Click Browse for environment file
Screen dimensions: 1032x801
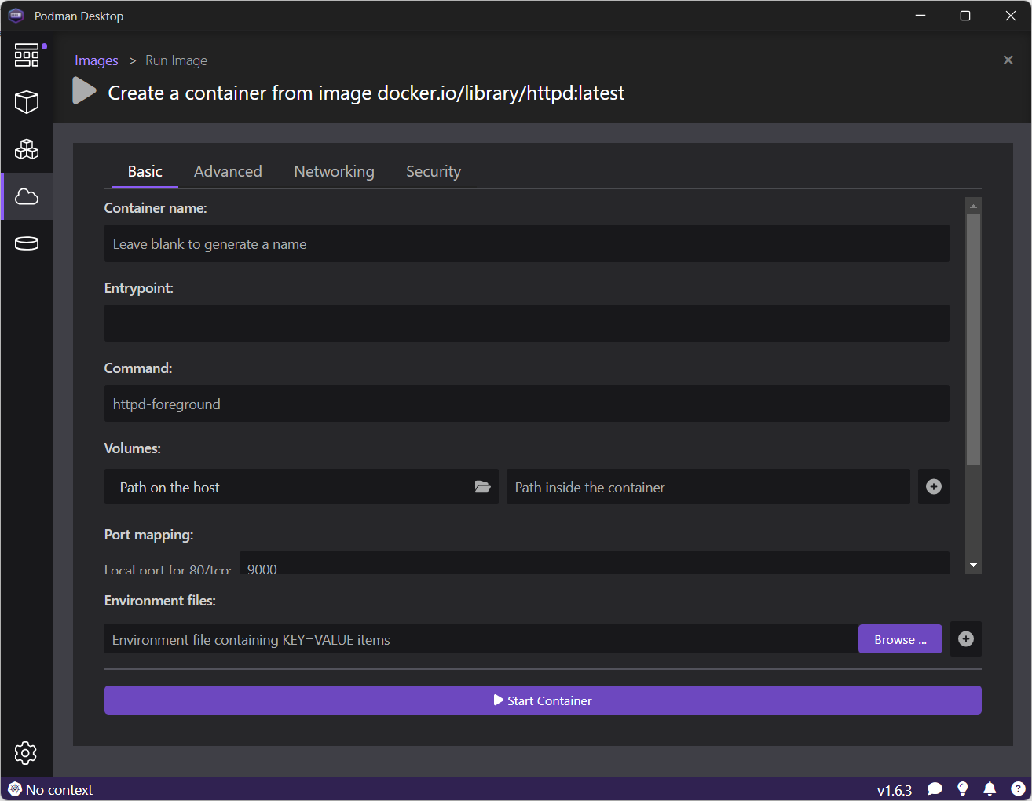click(x=900, y=639)
